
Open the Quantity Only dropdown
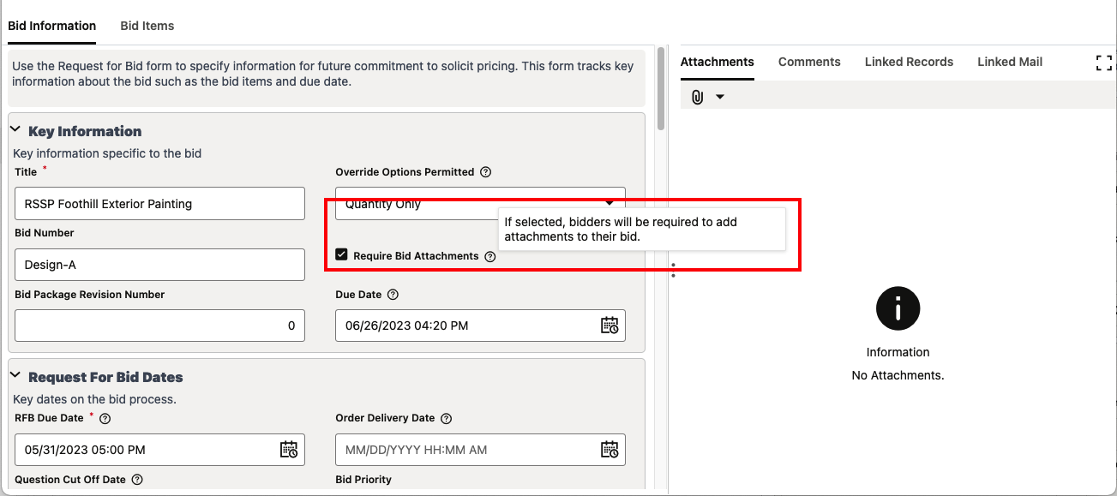(610, 204)
